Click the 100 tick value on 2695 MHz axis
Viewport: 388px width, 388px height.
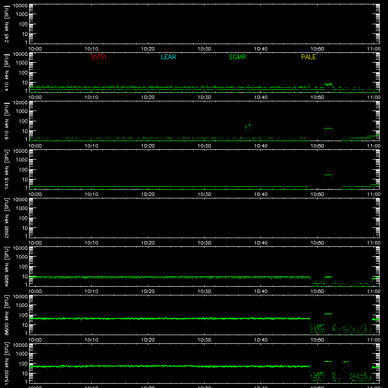tap(23, 218)
